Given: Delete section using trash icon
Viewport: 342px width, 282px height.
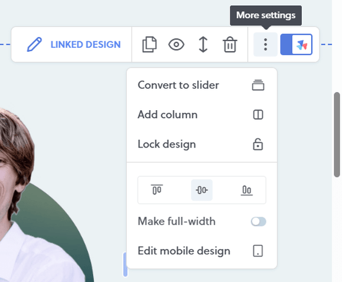Looking at the screenshot, I should point(230,45).
